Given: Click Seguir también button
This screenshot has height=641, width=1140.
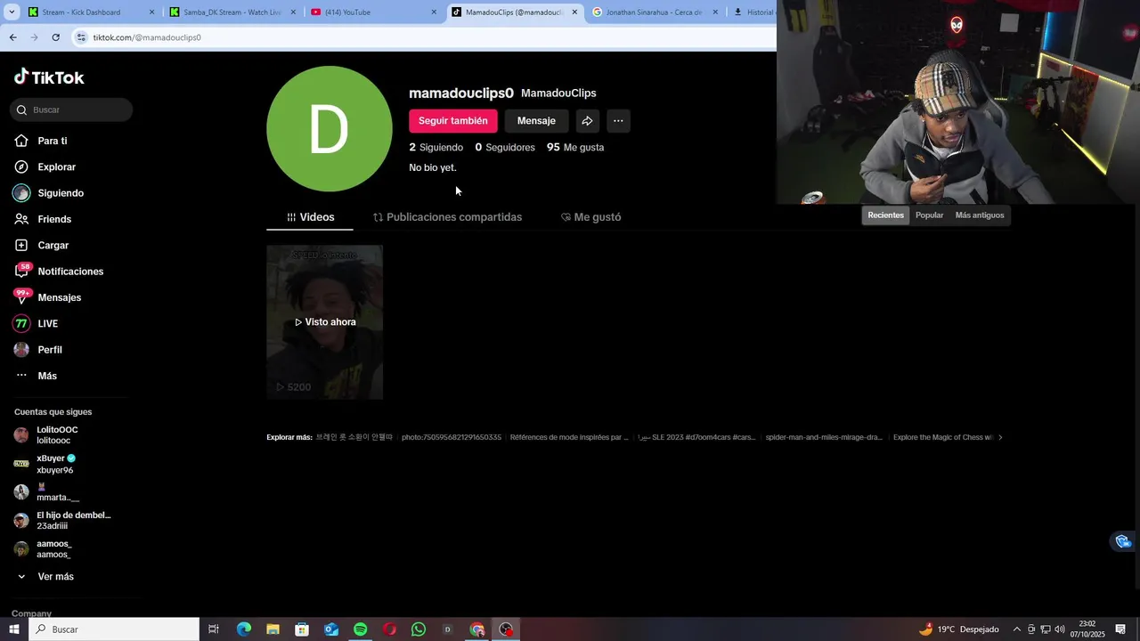Looking at the screenshot, I should click(x=452, y=120).
